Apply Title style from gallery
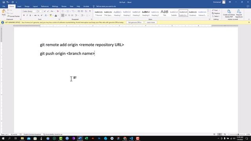This screenshot has width=251, height=141. pyautogui.click(x=164, y=13)
